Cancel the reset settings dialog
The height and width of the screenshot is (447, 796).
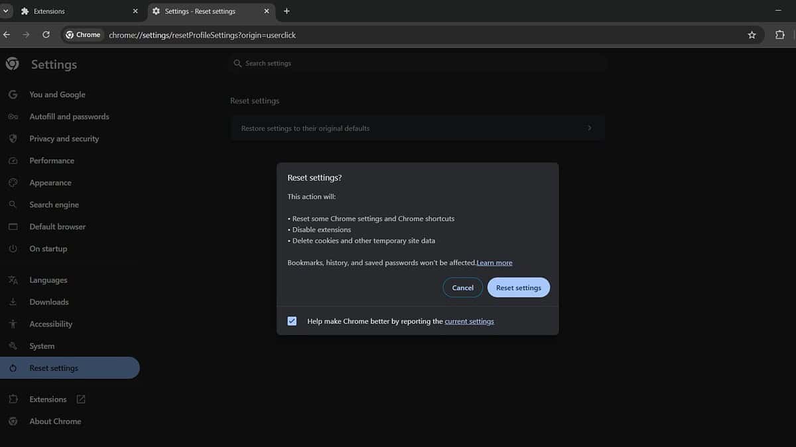(x=462, y=287)
